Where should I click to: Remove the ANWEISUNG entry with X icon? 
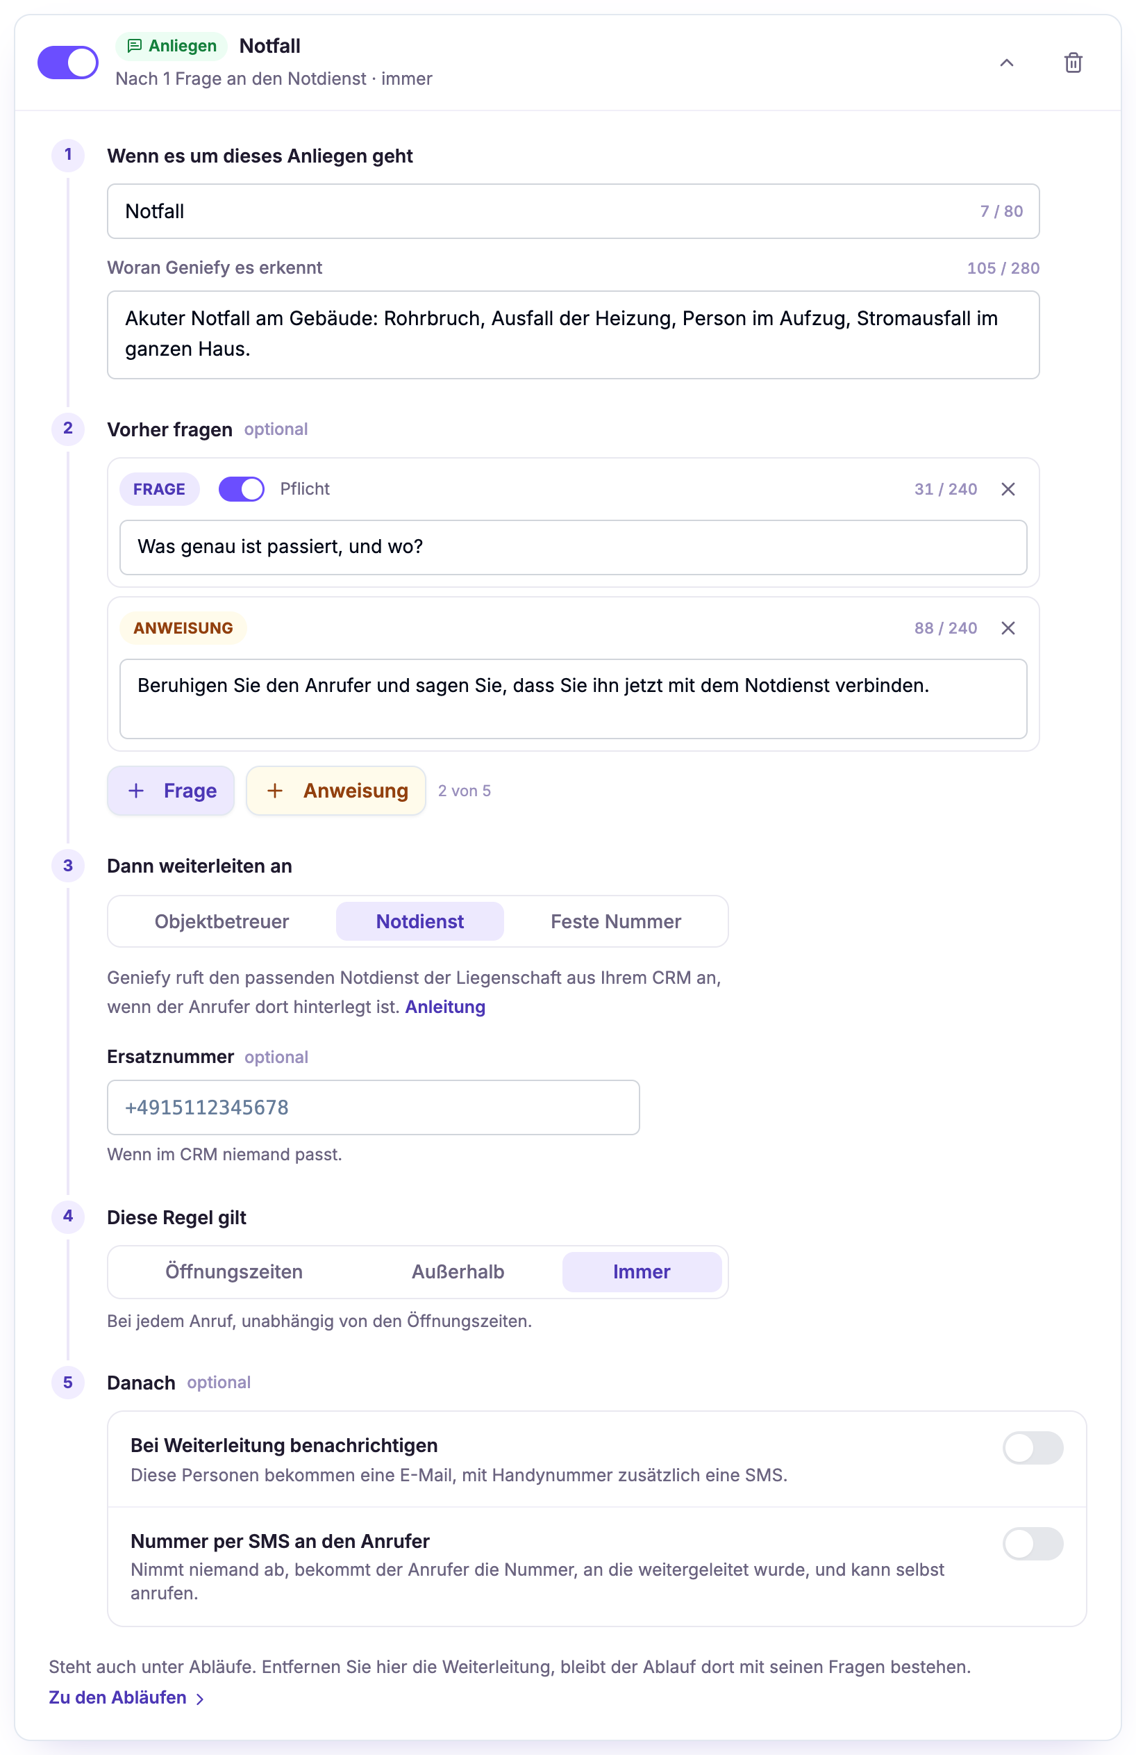click(x=1008, y=627)
